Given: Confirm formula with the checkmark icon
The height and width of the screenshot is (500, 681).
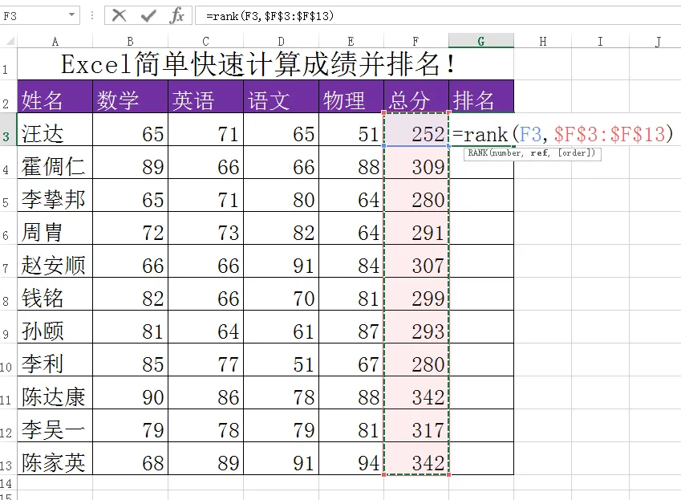Looking at the screenshot, I should pyautogui.click(x=148, y=16).
